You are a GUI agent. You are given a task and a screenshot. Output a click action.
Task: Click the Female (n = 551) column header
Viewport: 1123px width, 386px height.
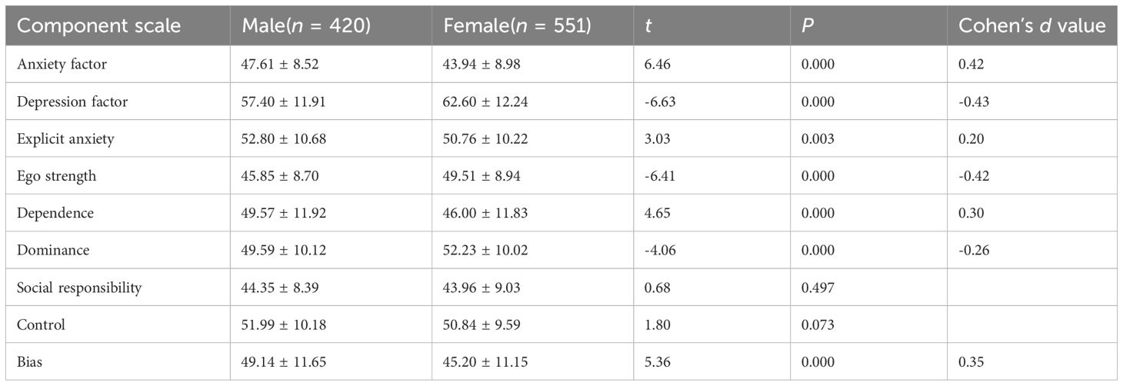517,25
